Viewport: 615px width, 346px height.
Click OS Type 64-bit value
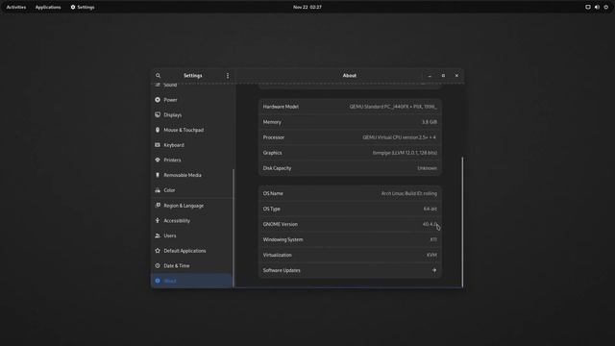coord(430,209)
